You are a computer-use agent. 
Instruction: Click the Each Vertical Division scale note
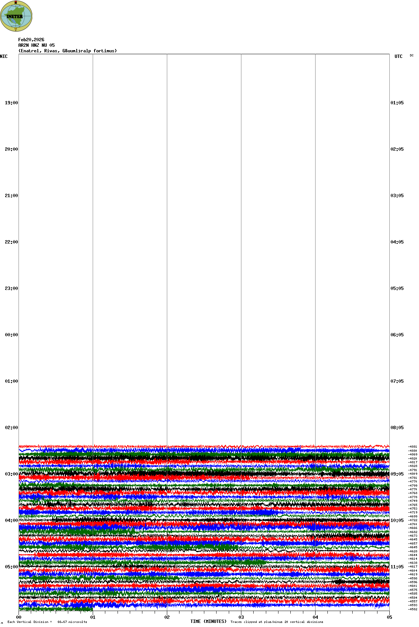click(47, 622)
